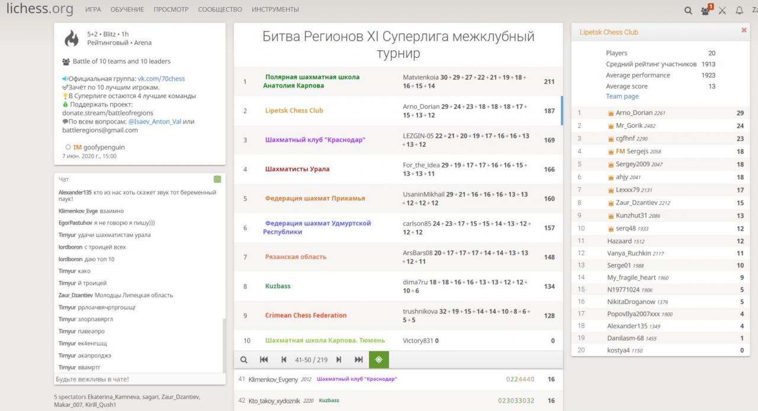This screenshot has width=758, height=411.
Task: Go to next standings page
Action: pos(339,360)
